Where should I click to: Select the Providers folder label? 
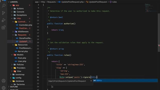pyautogui.click(x=21, y=68)
